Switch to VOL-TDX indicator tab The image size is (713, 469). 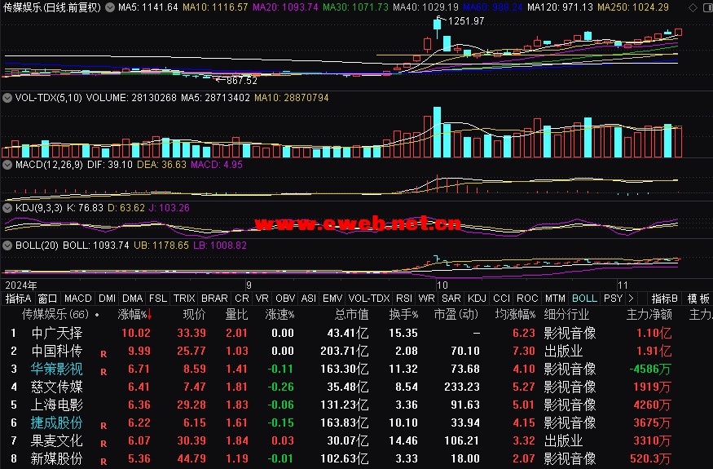[x=369, y=299]
